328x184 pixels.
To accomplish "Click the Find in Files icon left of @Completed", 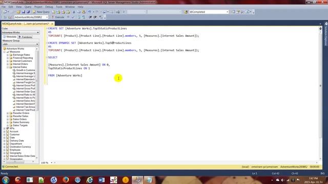I will (186, 12).
